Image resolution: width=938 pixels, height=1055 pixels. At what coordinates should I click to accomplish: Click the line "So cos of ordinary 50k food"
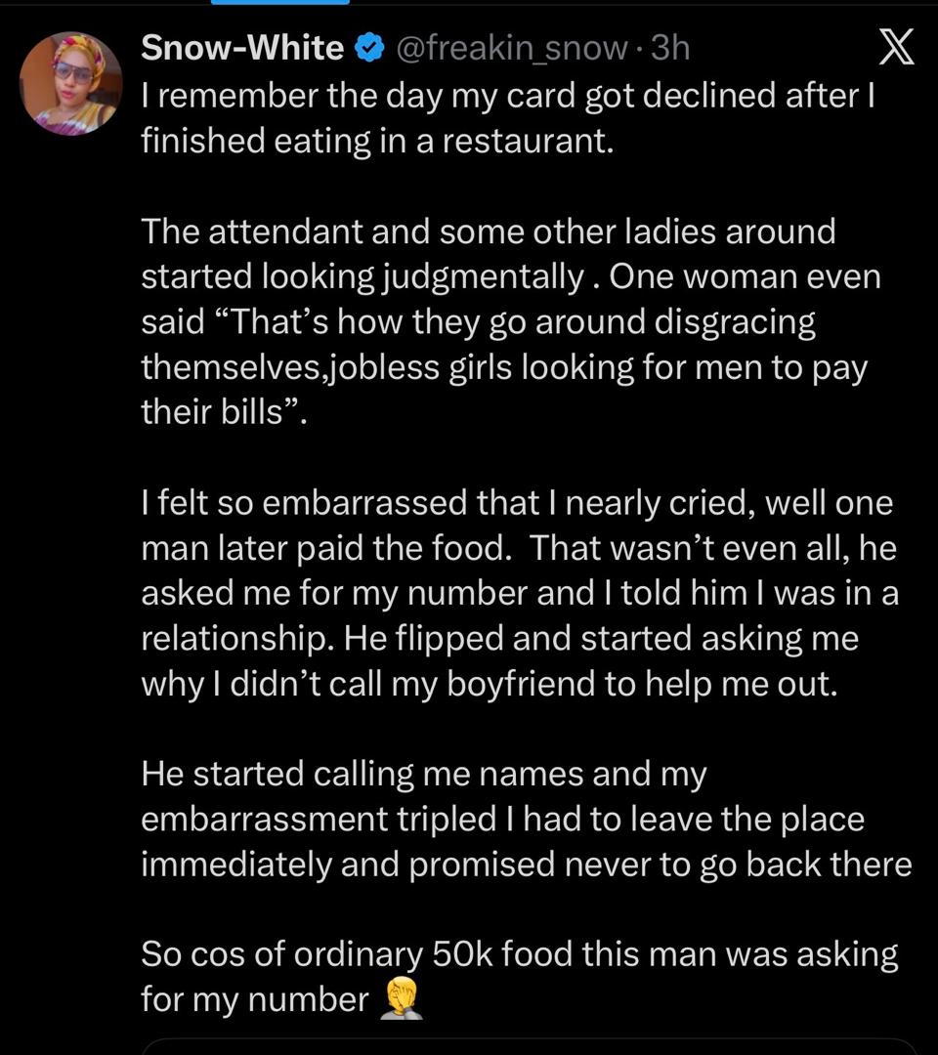(x=519, y=953)
